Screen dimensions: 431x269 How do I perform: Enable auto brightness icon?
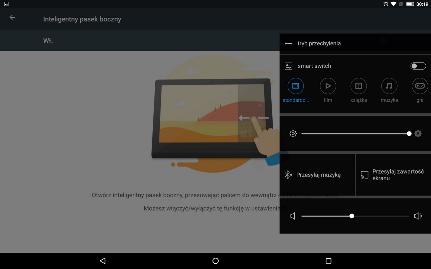coord(418,134)
